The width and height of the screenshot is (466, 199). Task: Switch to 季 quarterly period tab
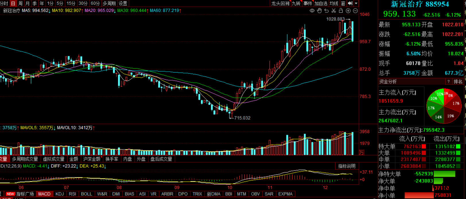click(x=34, y=3)
